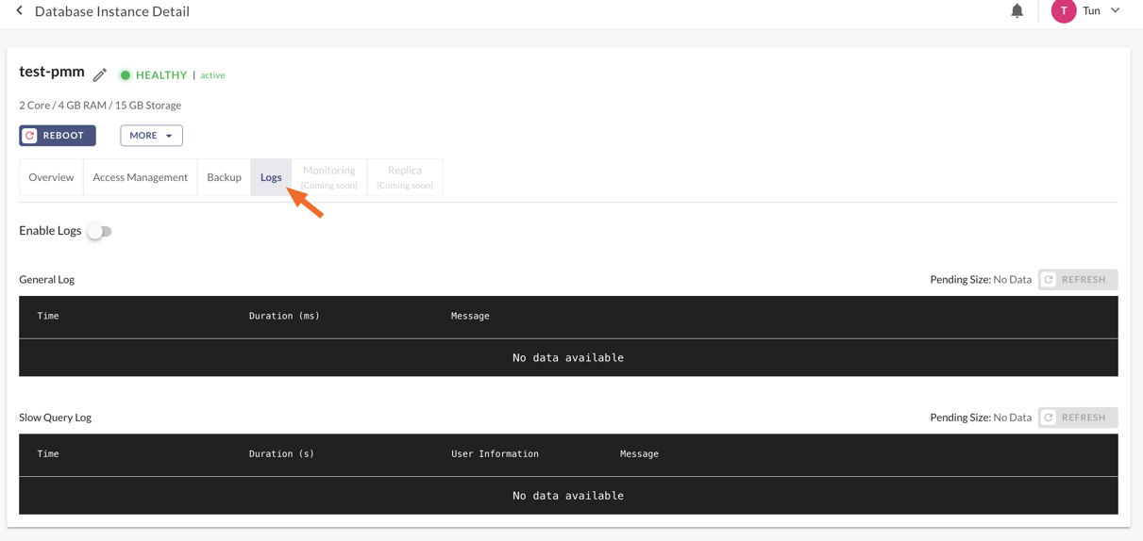1143x541 pixels.
Task: Open the Tun user menu chevron
Action: [1116, 11]
